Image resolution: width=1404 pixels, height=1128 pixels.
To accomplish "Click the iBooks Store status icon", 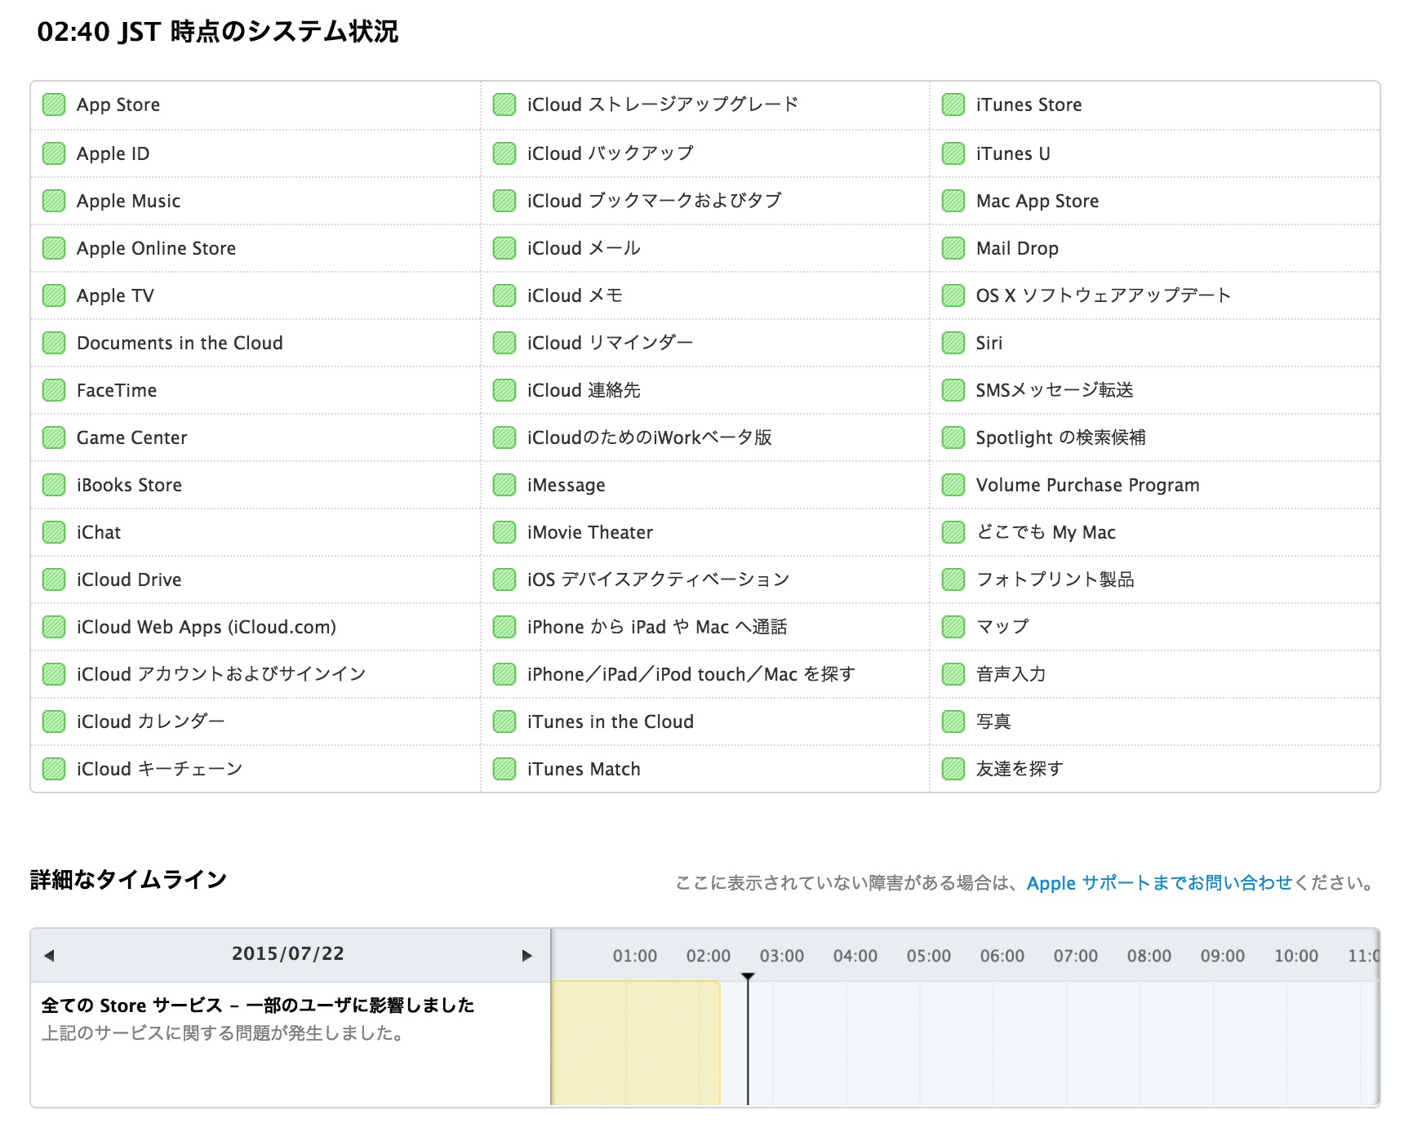I will (x=54, y=485).
